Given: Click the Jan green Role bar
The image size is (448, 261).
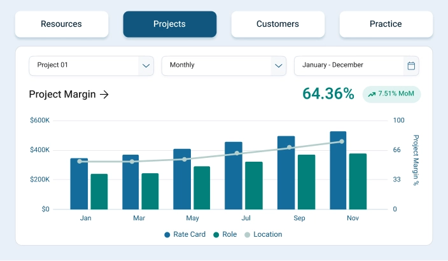Looking at the screenshot, I should click(x=99, y=192).
